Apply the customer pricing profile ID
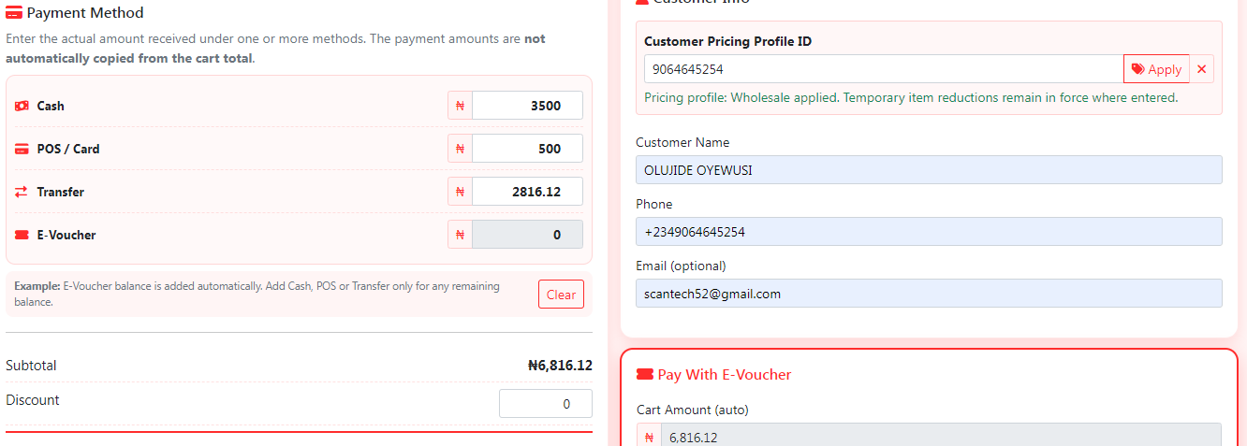The height and width of the screenshot is (446, 1247). (1156, 69)
